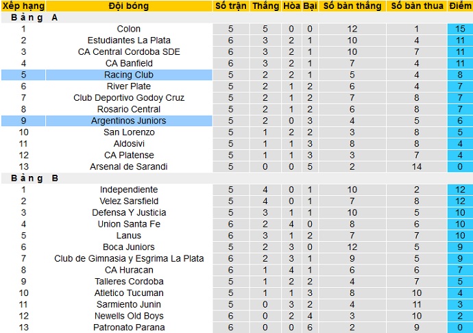Click the Racing Club team name
Image resolution: width=473 pixels, height=333 pixels.
[129, 75]
